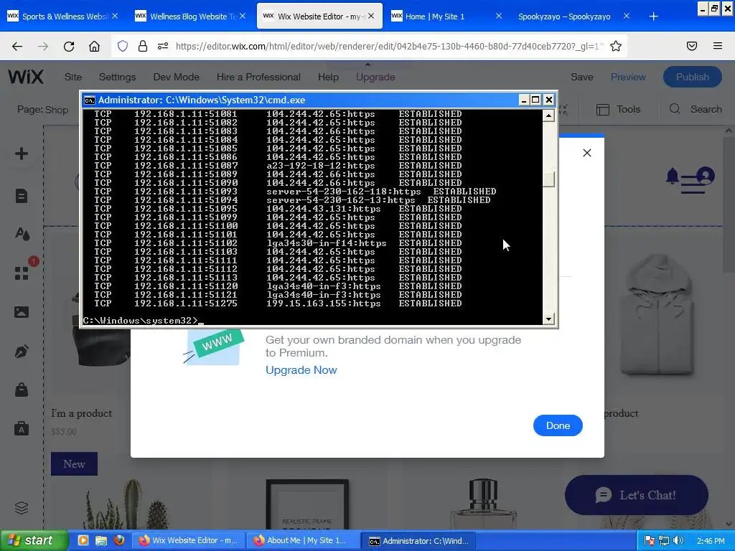The image size is (735, 551).
Task: Open the Pocket save icon
Action: click(x=692, y=46)
